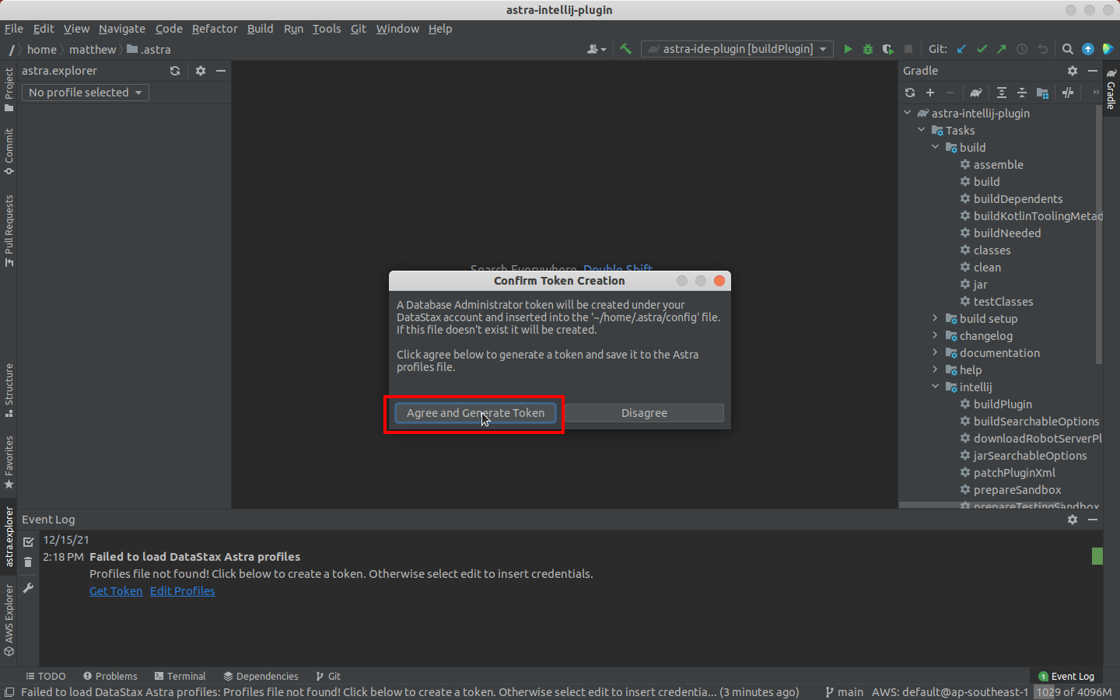Open the Terminal tool window tab
Viewport: 1120px width, 700px height.
(x=180, y=676)
